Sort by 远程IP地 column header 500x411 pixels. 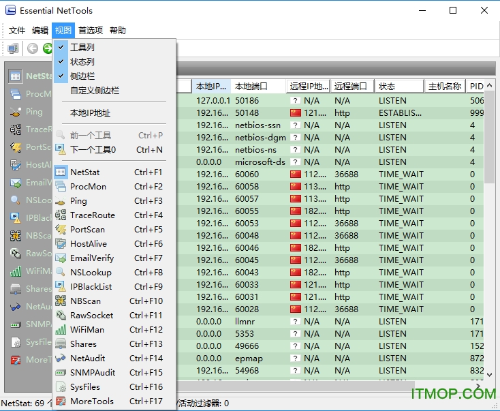coord(309,87)
